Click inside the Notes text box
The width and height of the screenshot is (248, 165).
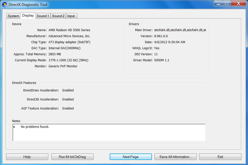click(109, 132)
